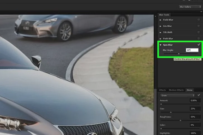
Task: Select the Noise tab
Action: [190, 90]
